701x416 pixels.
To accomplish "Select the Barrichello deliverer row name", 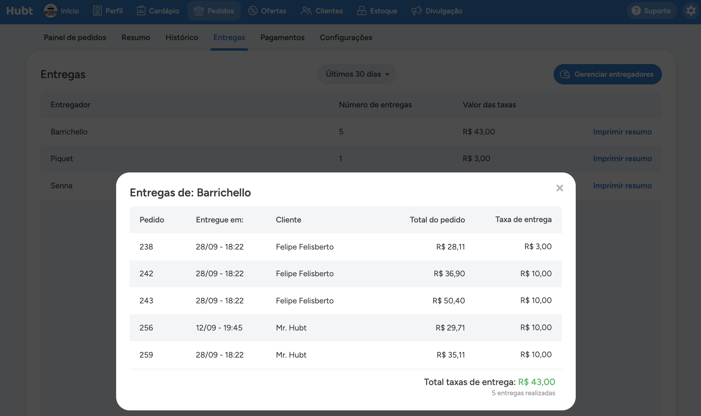I will click(x=69, y=132).
